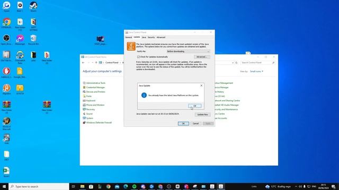Viewport: 339px width, 190px height.
Task: Select the OBS desktop shortcut
Action: coord(6,40)
